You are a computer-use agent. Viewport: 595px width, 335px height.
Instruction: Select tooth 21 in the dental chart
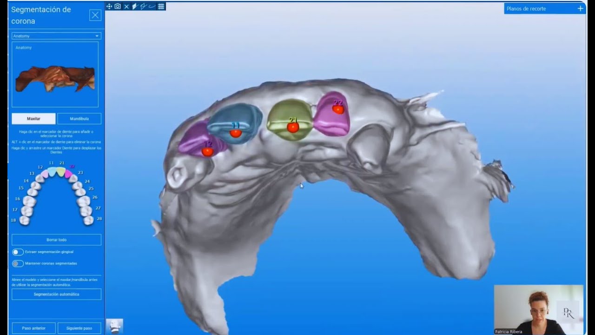click(61, 172)
